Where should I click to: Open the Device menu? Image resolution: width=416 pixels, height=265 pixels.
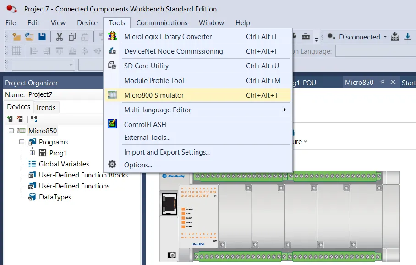point(88,23)
